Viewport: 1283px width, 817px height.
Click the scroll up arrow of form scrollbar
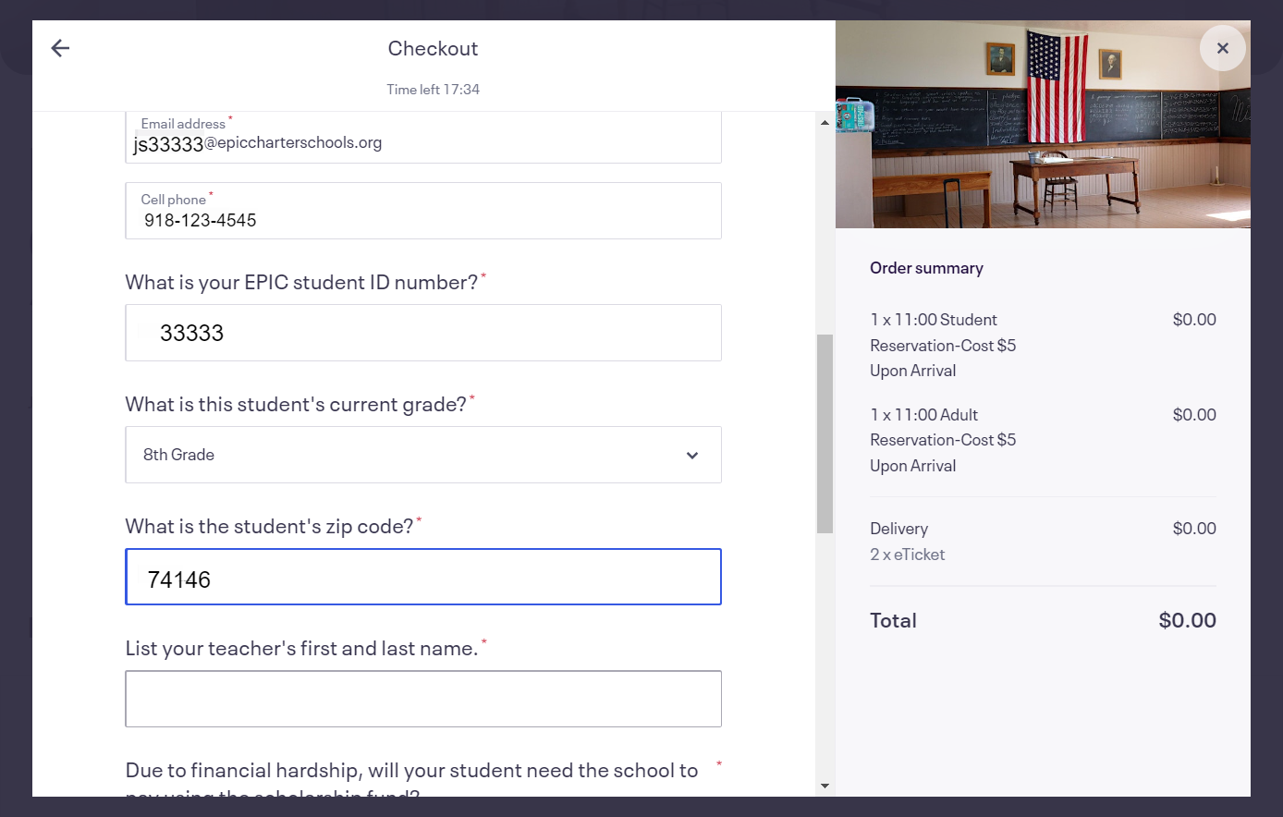pos(825,122)
